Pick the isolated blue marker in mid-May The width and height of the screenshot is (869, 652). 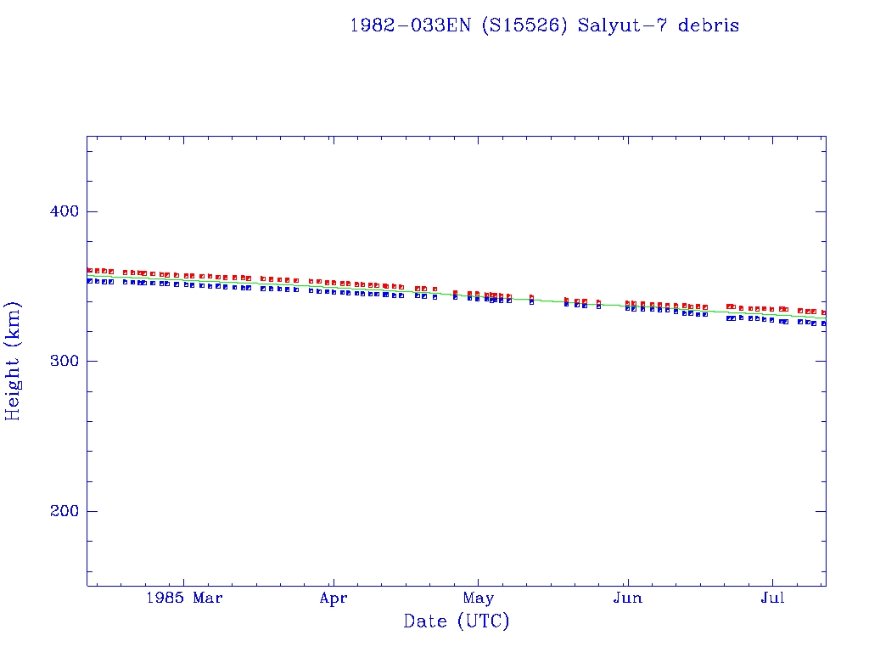531,301
